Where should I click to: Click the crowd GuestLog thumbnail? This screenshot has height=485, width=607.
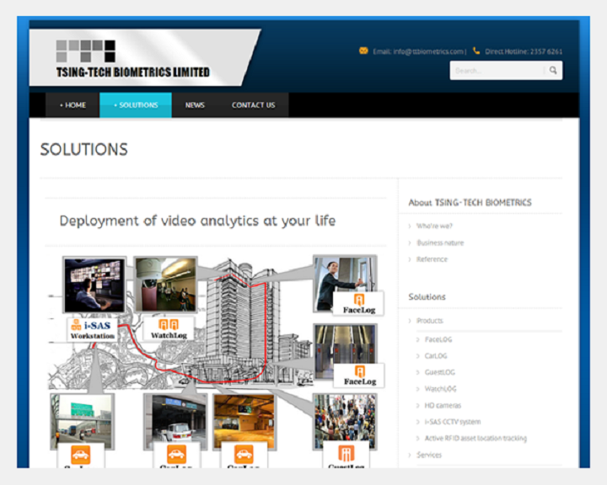345,422
